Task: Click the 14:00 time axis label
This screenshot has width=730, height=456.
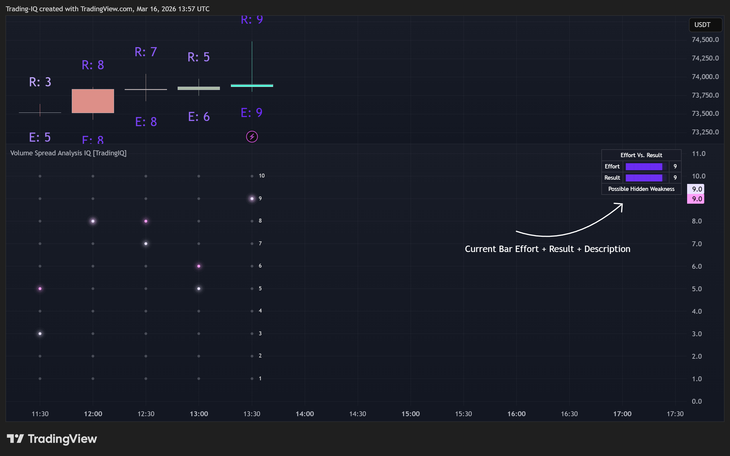Action: [305, 414]
